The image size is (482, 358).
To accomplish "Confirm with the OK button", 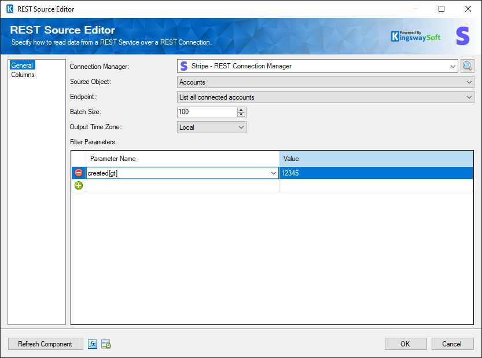I will coord(406,344).
